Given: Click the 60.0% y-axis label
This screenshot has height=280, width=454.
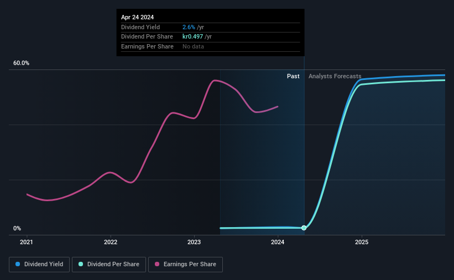Looking at the screenshot, I should tap(21, 63).
